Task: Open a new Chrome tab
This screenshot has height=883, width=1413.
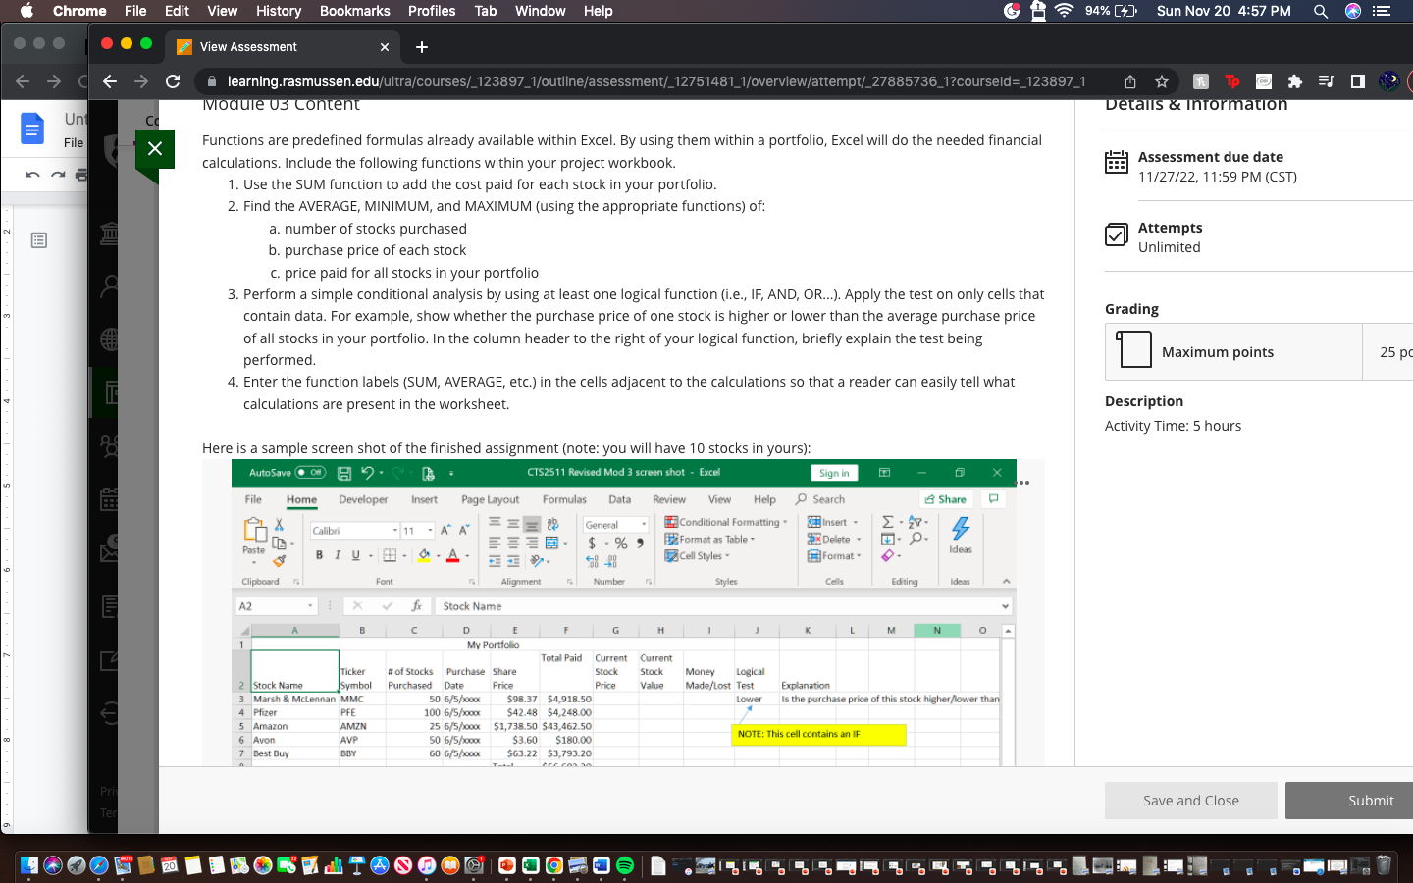Action: point(422,47)
